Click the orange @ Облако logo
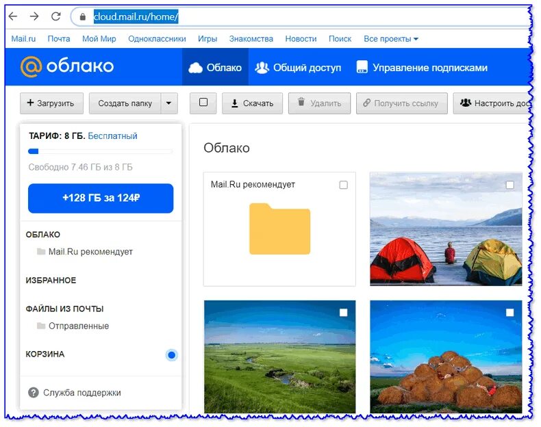 pos(67,66)
